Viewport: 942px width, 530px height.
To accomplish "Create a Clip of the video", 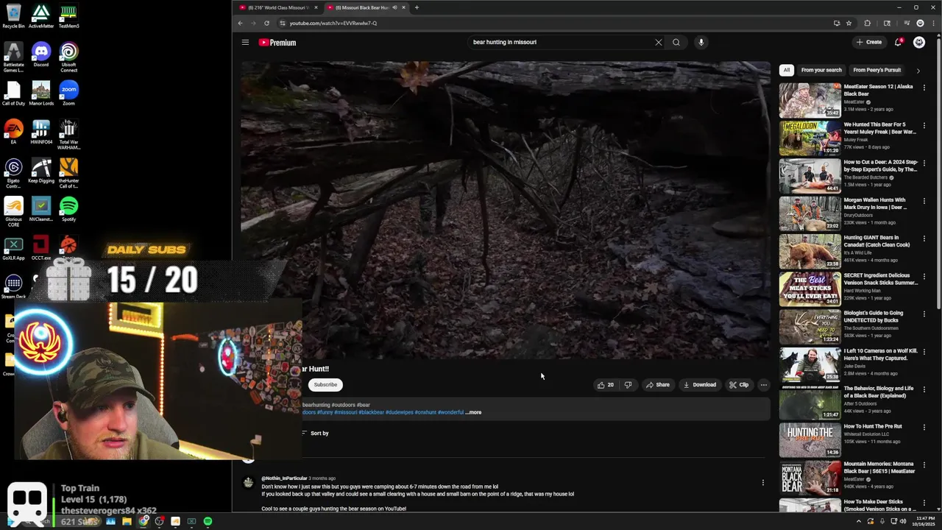I will tap(739, 384).
